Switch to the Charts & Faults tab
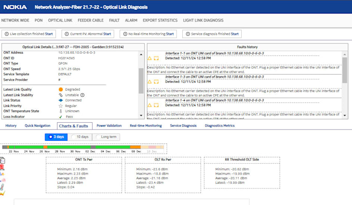Screen dimensions: 352x205 pyautogui.click(x=75, y=126)
